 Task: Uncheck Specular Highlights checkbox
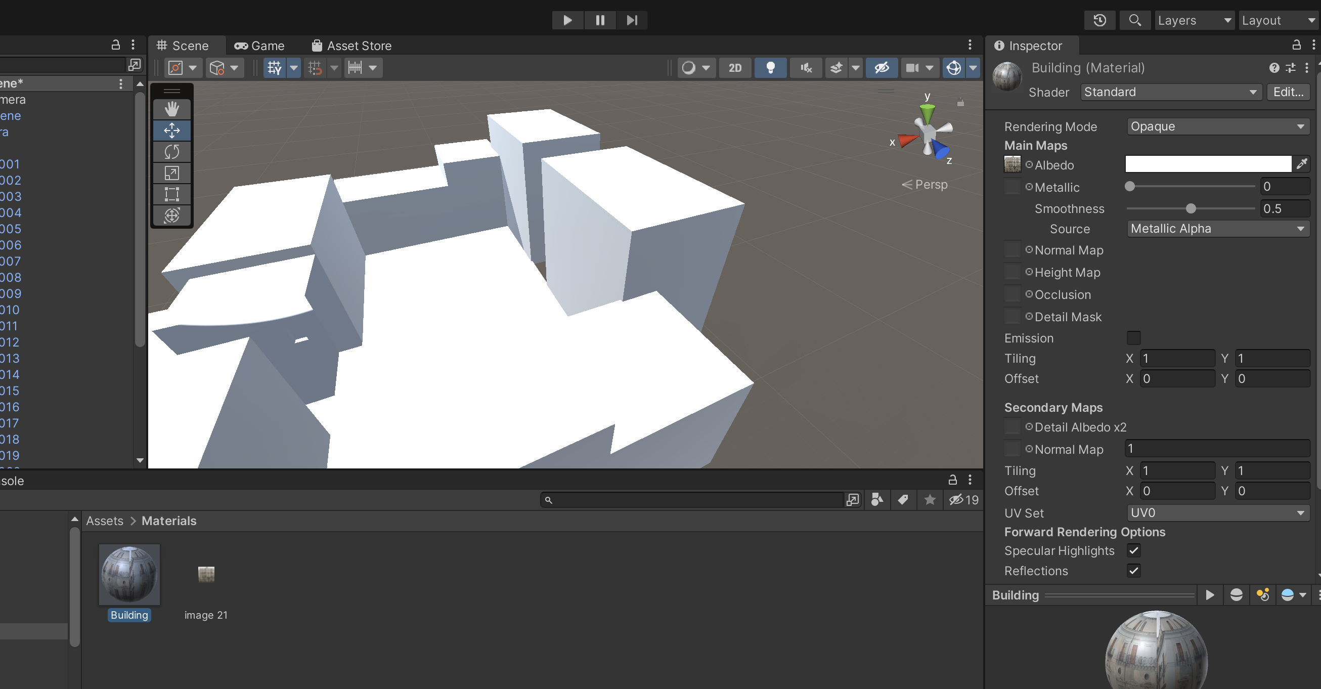click(1133, 550)
